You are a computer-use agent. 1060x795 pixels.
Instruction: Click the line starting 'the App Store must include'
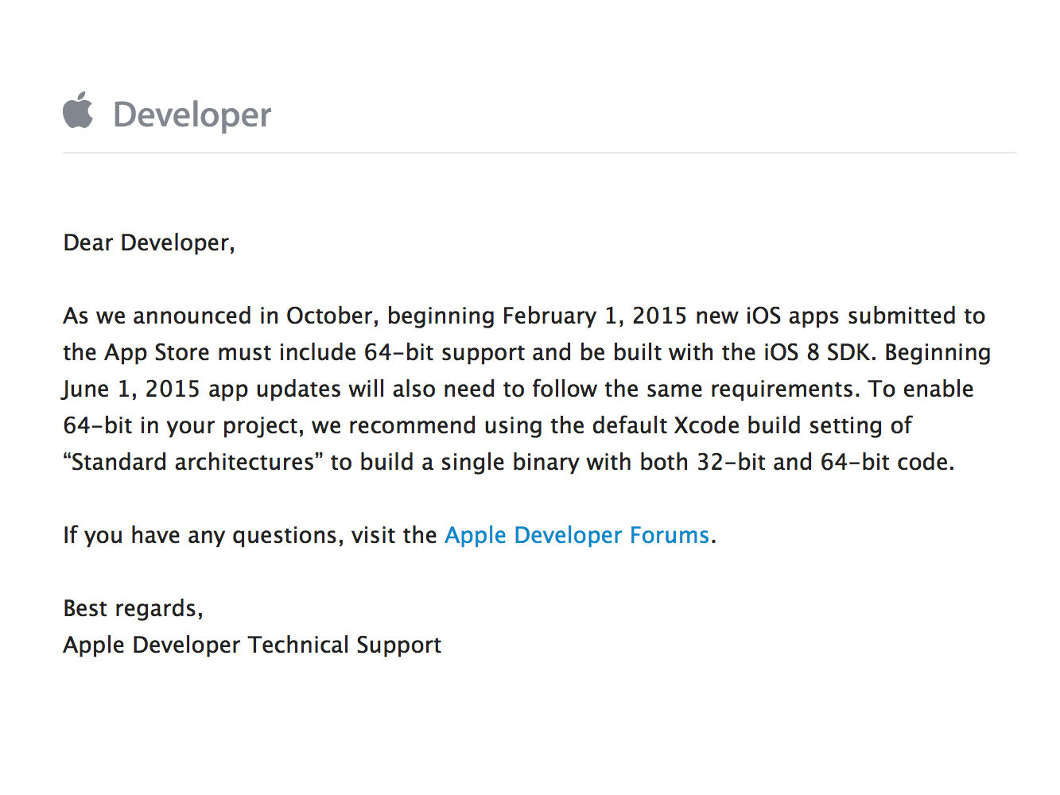[527, 352]
